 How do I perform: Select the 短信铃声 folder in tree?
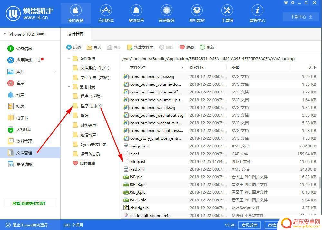click(84, 135)
